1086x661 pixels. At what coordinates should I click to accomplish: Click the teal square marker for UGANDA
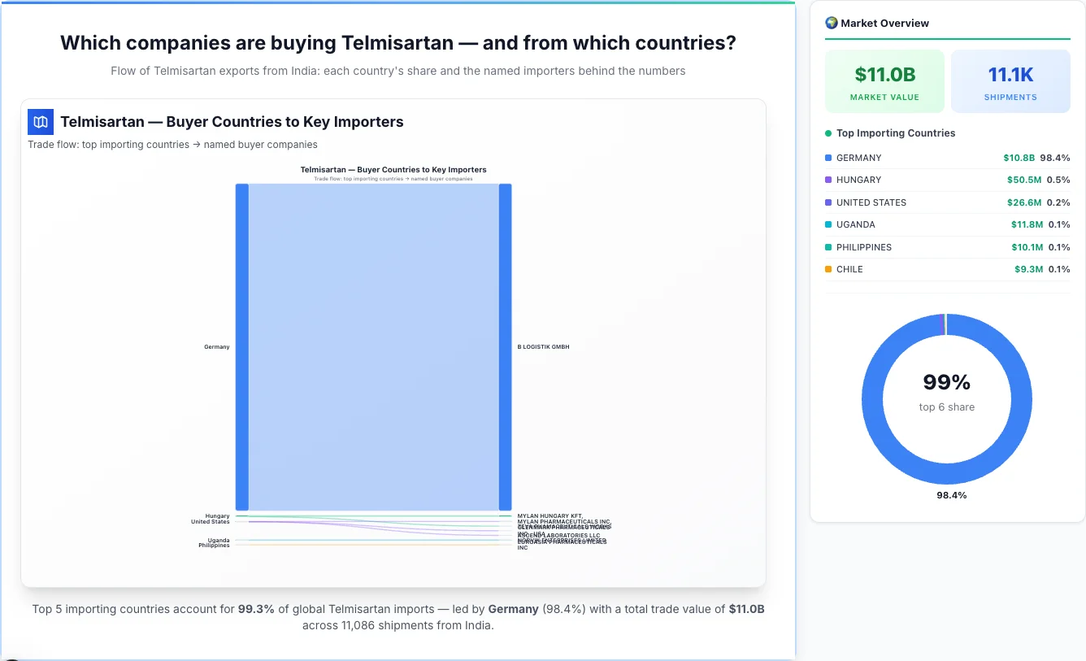[830, 224]
